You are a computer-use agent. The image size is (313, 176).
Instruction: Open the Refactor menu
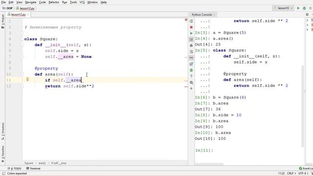coord(54,2)
